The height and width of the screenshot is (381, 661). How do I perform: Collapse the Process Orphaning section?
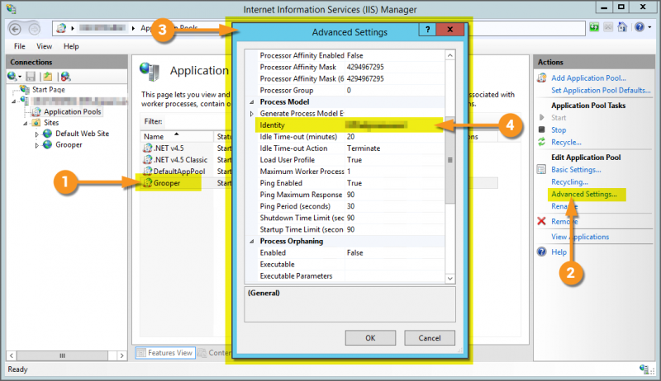(252, 242)
